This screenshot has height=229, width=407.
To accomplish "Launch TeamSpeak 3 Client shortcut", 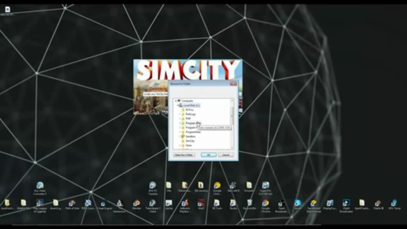I will [x=152, y=205].
